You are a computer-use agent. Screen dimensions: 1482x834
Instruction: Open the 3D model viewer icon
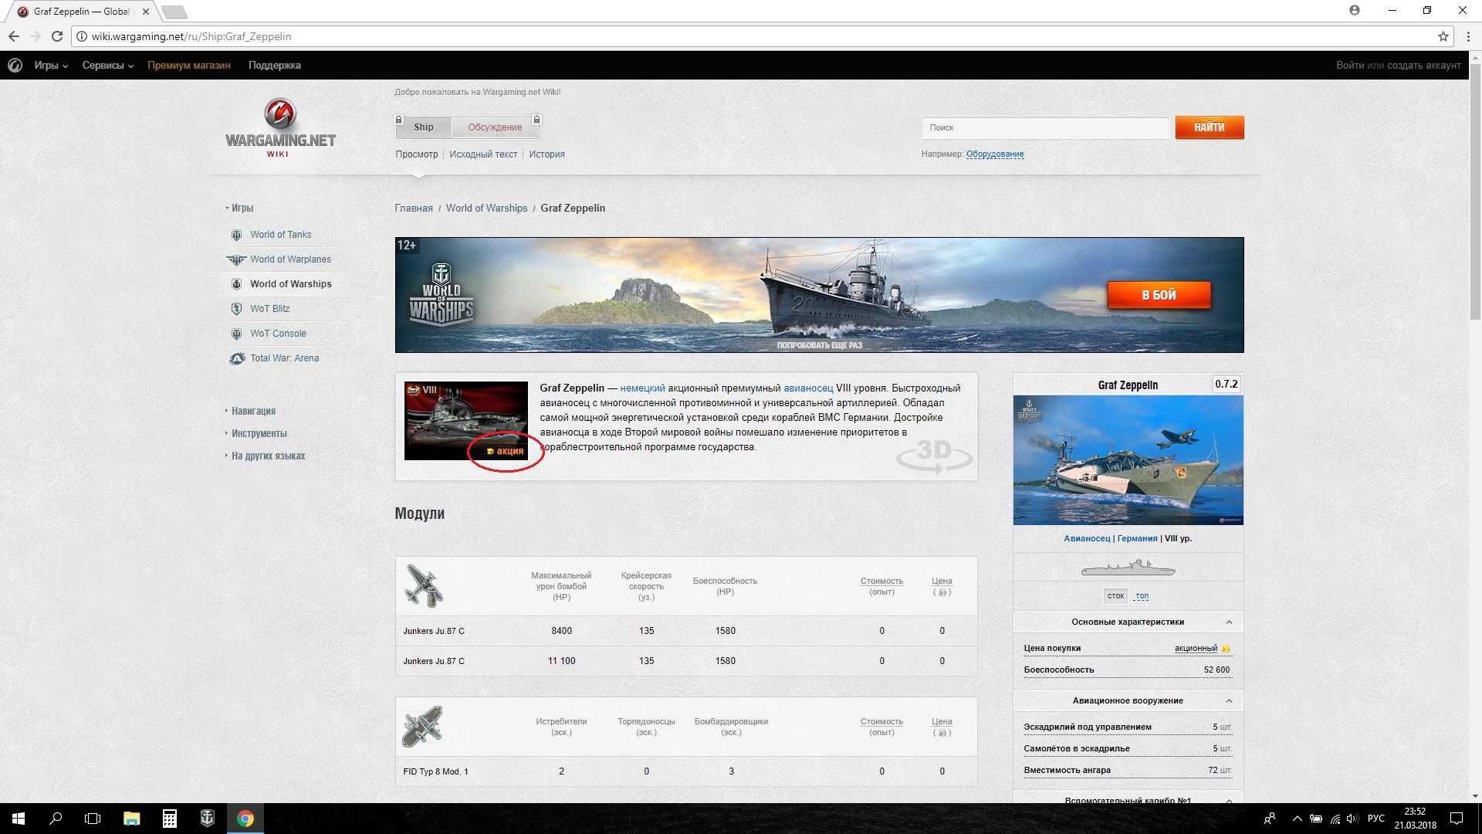[934, 456]
